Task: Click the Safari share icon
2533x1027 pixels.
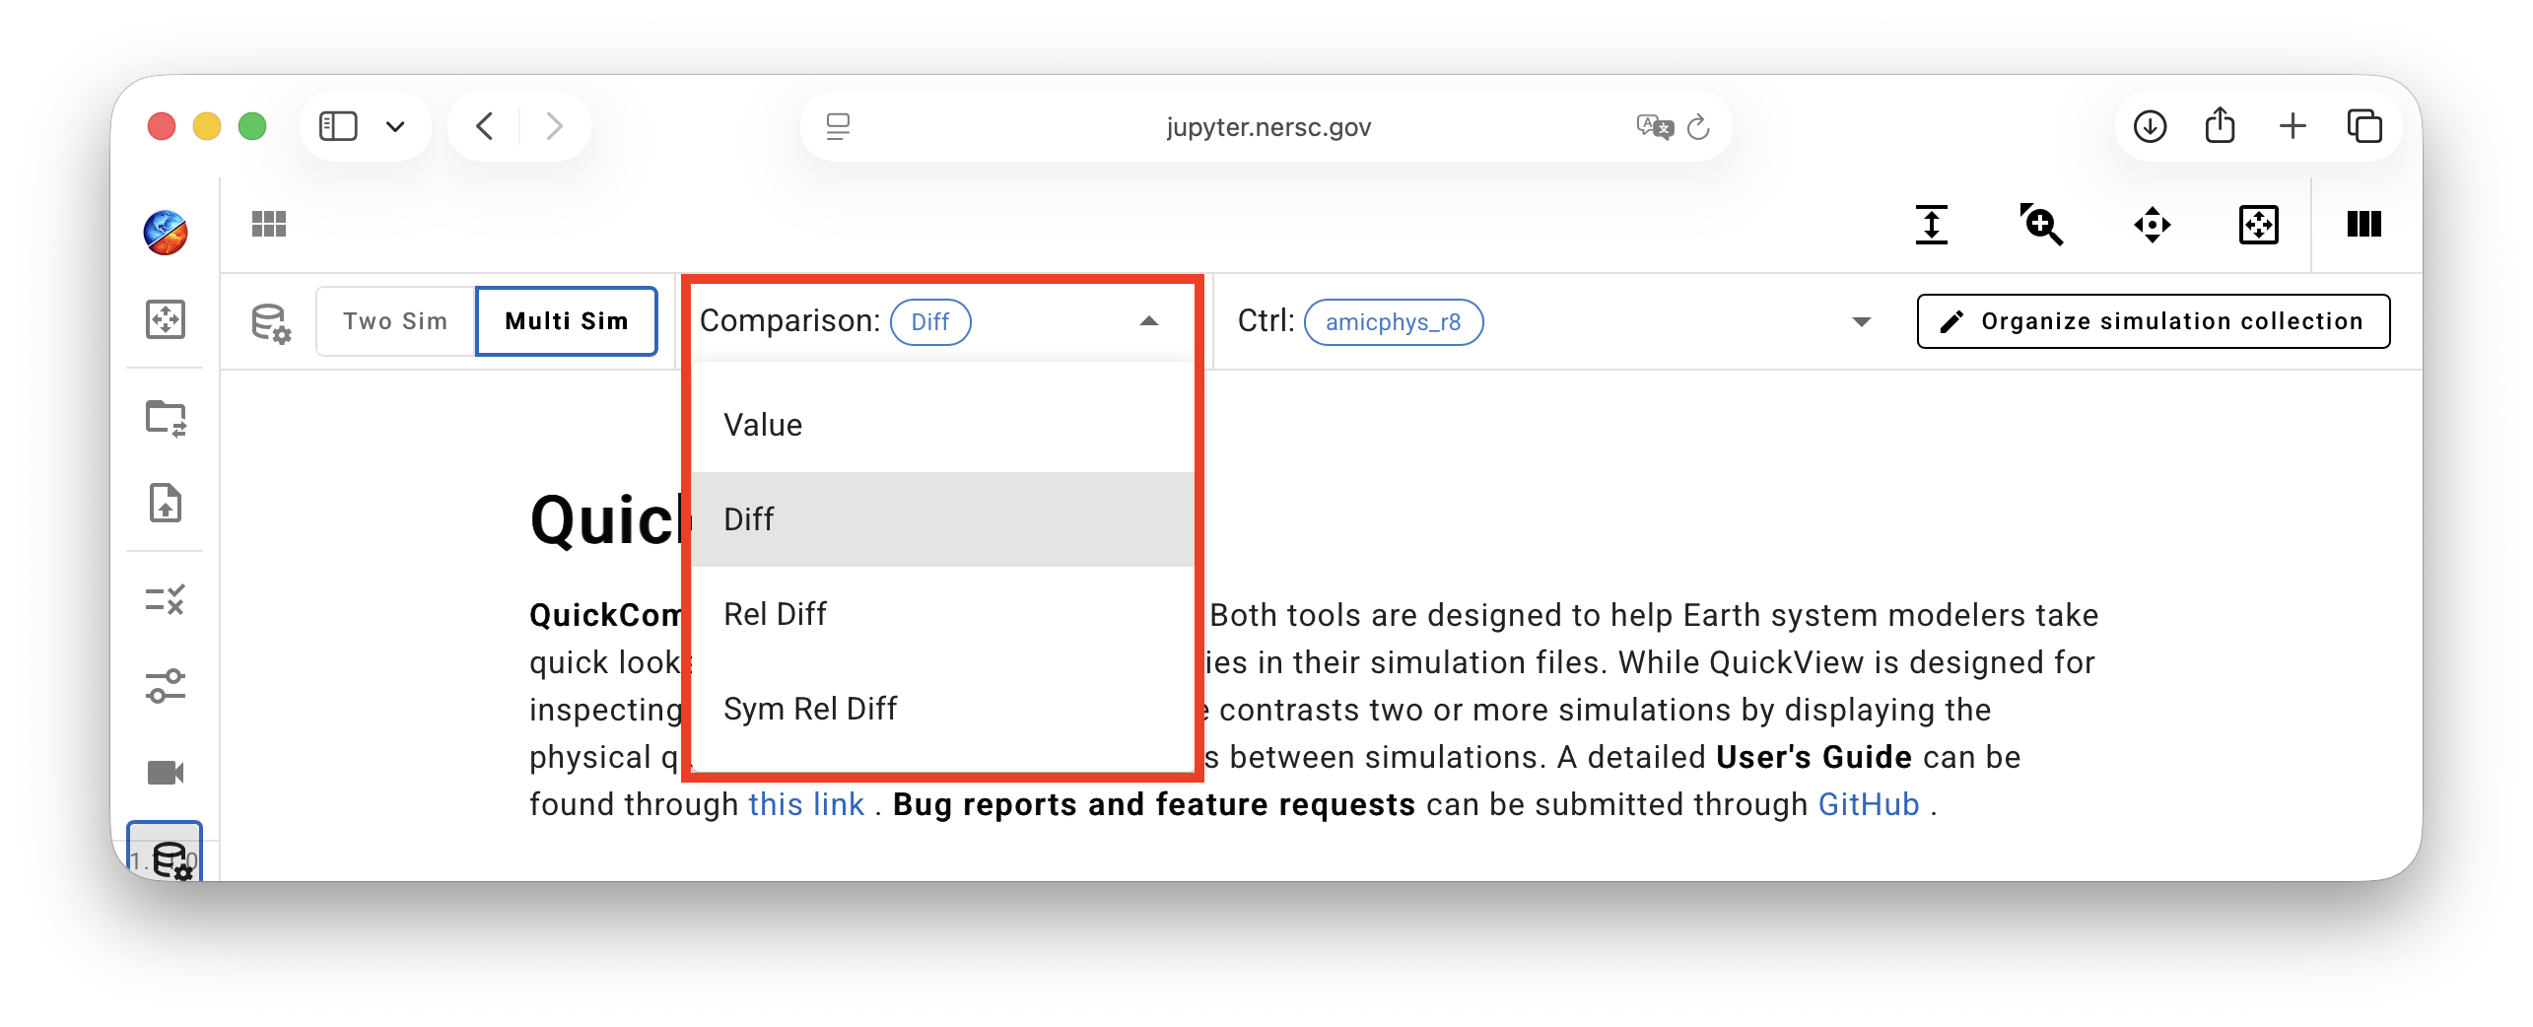Action: [x=2221, y=125]
